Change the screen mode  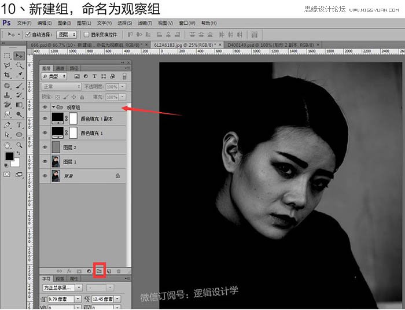coord(19,175)
